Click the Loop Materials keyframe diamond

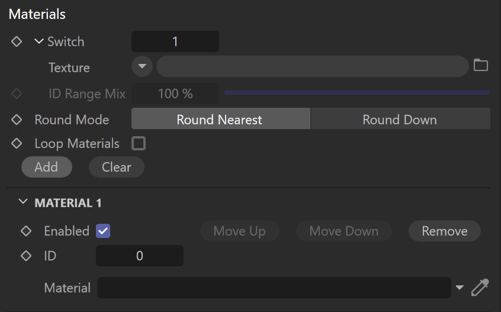click(17, 143)
